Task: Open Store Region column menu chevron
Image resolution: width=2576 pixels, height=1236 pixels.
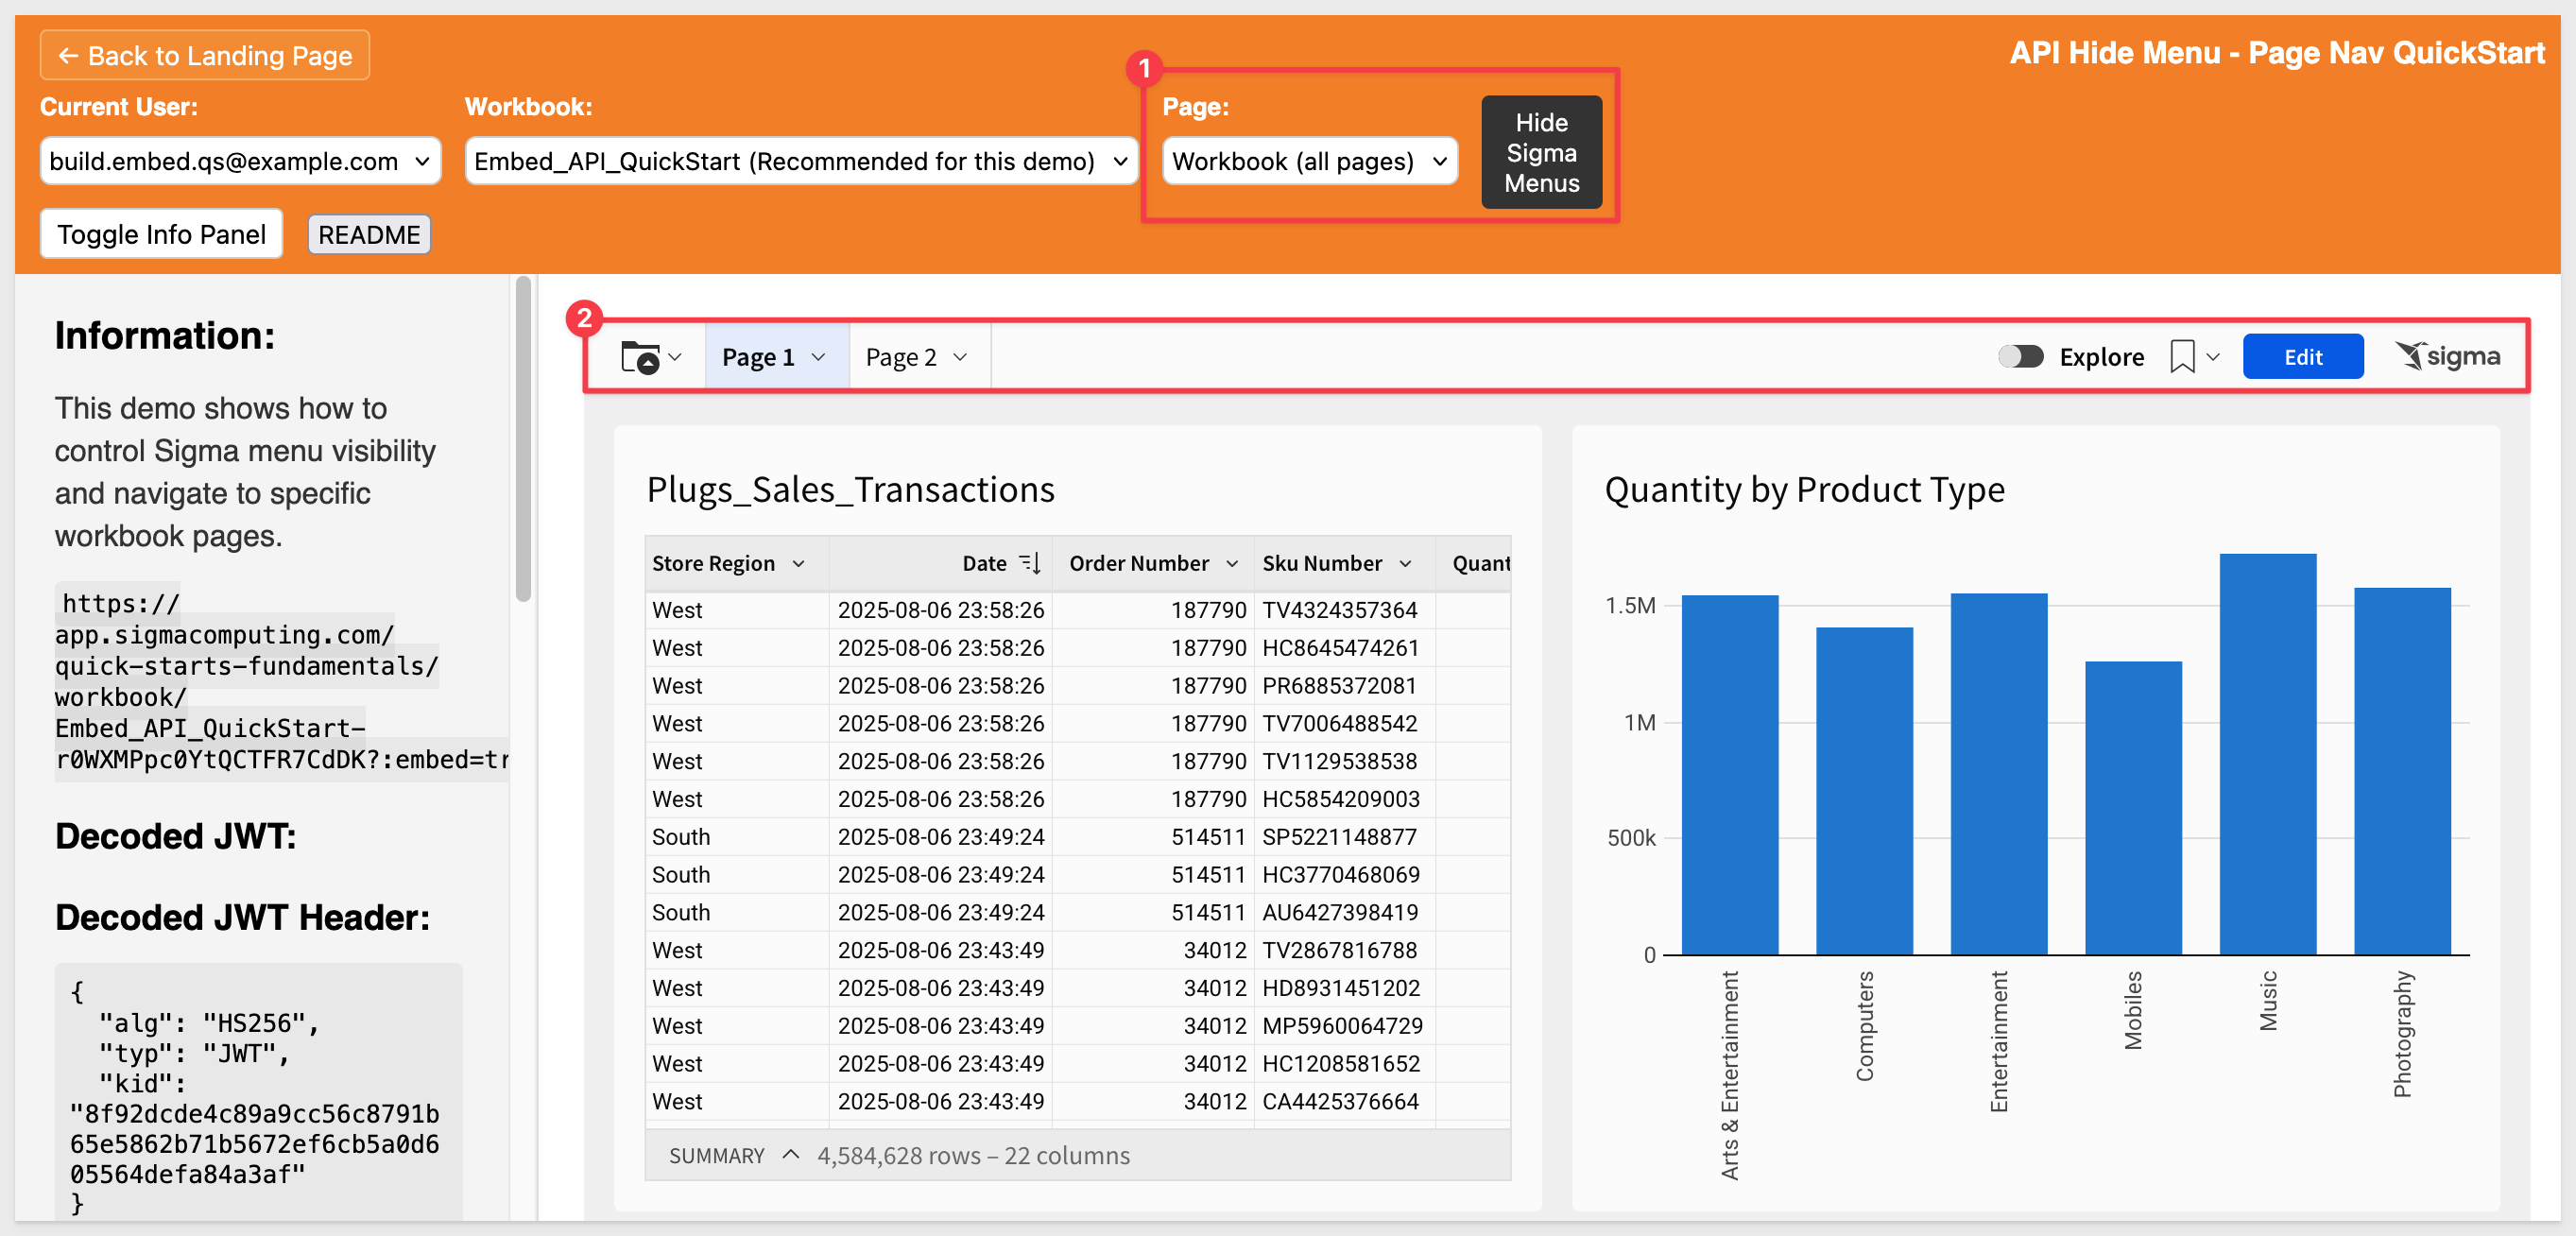Action: pos(798,564)
